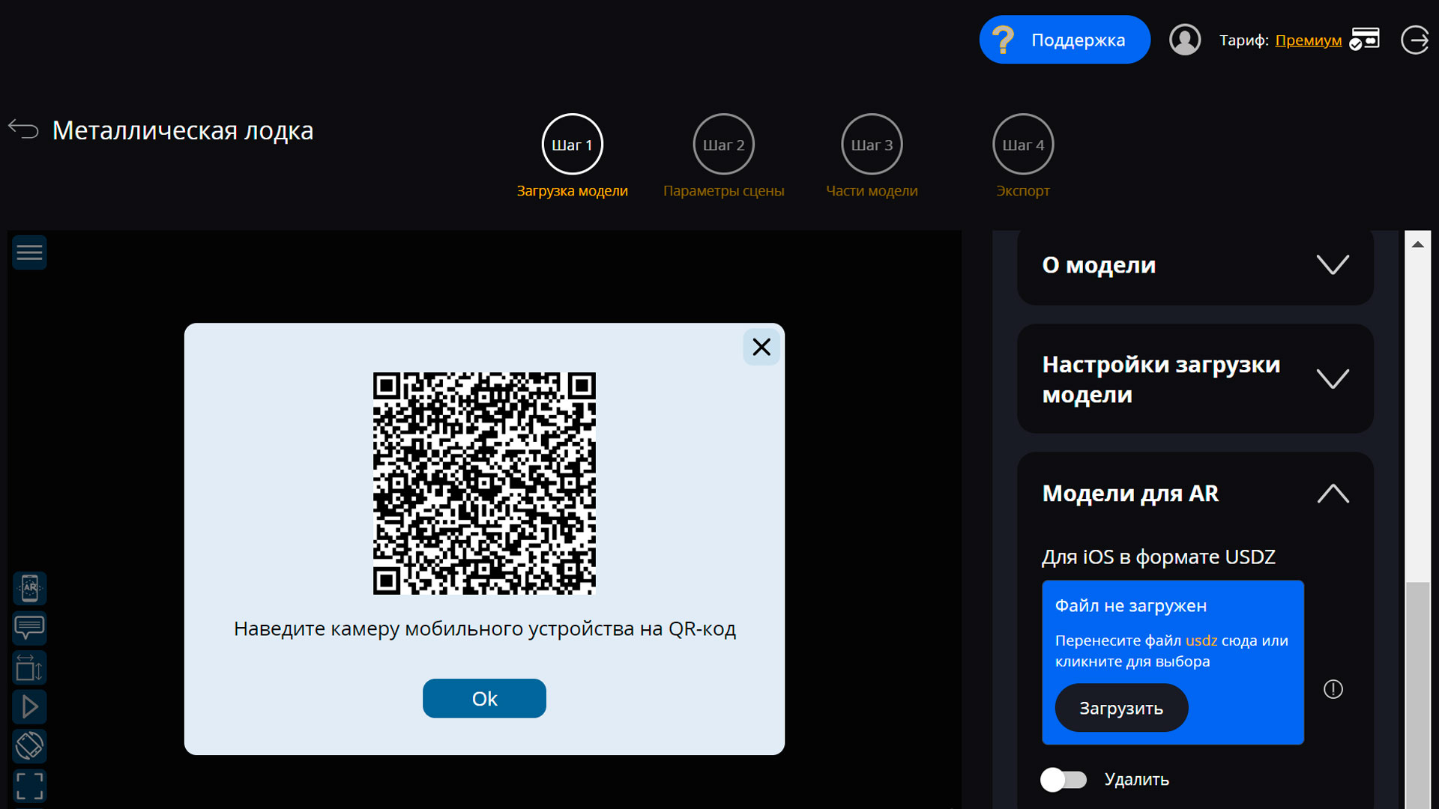
Task: Click the logout arrow icon
Action: click(1414, 40)
